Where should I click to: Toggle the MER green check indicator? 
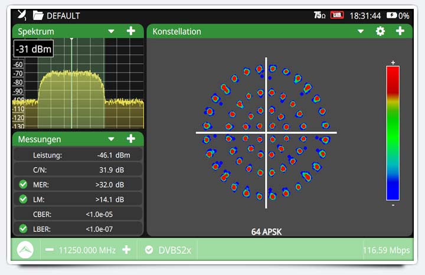coord(23,185)
